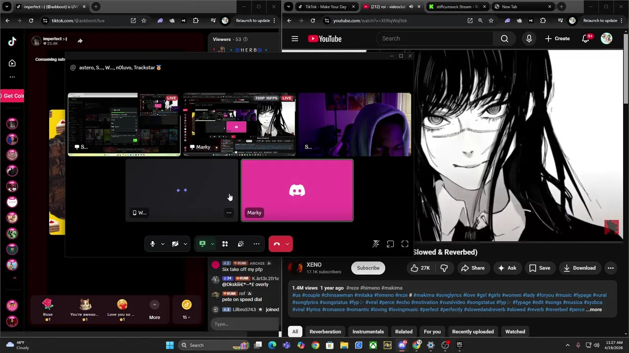Viewport: 629px width, 353px height.
Task: Open Marky's 720P live stream tile
Action: pos(239,125)
